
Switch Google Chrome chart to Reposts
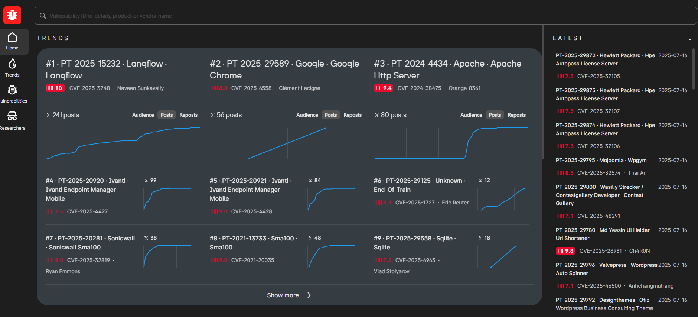pos(352,115)
